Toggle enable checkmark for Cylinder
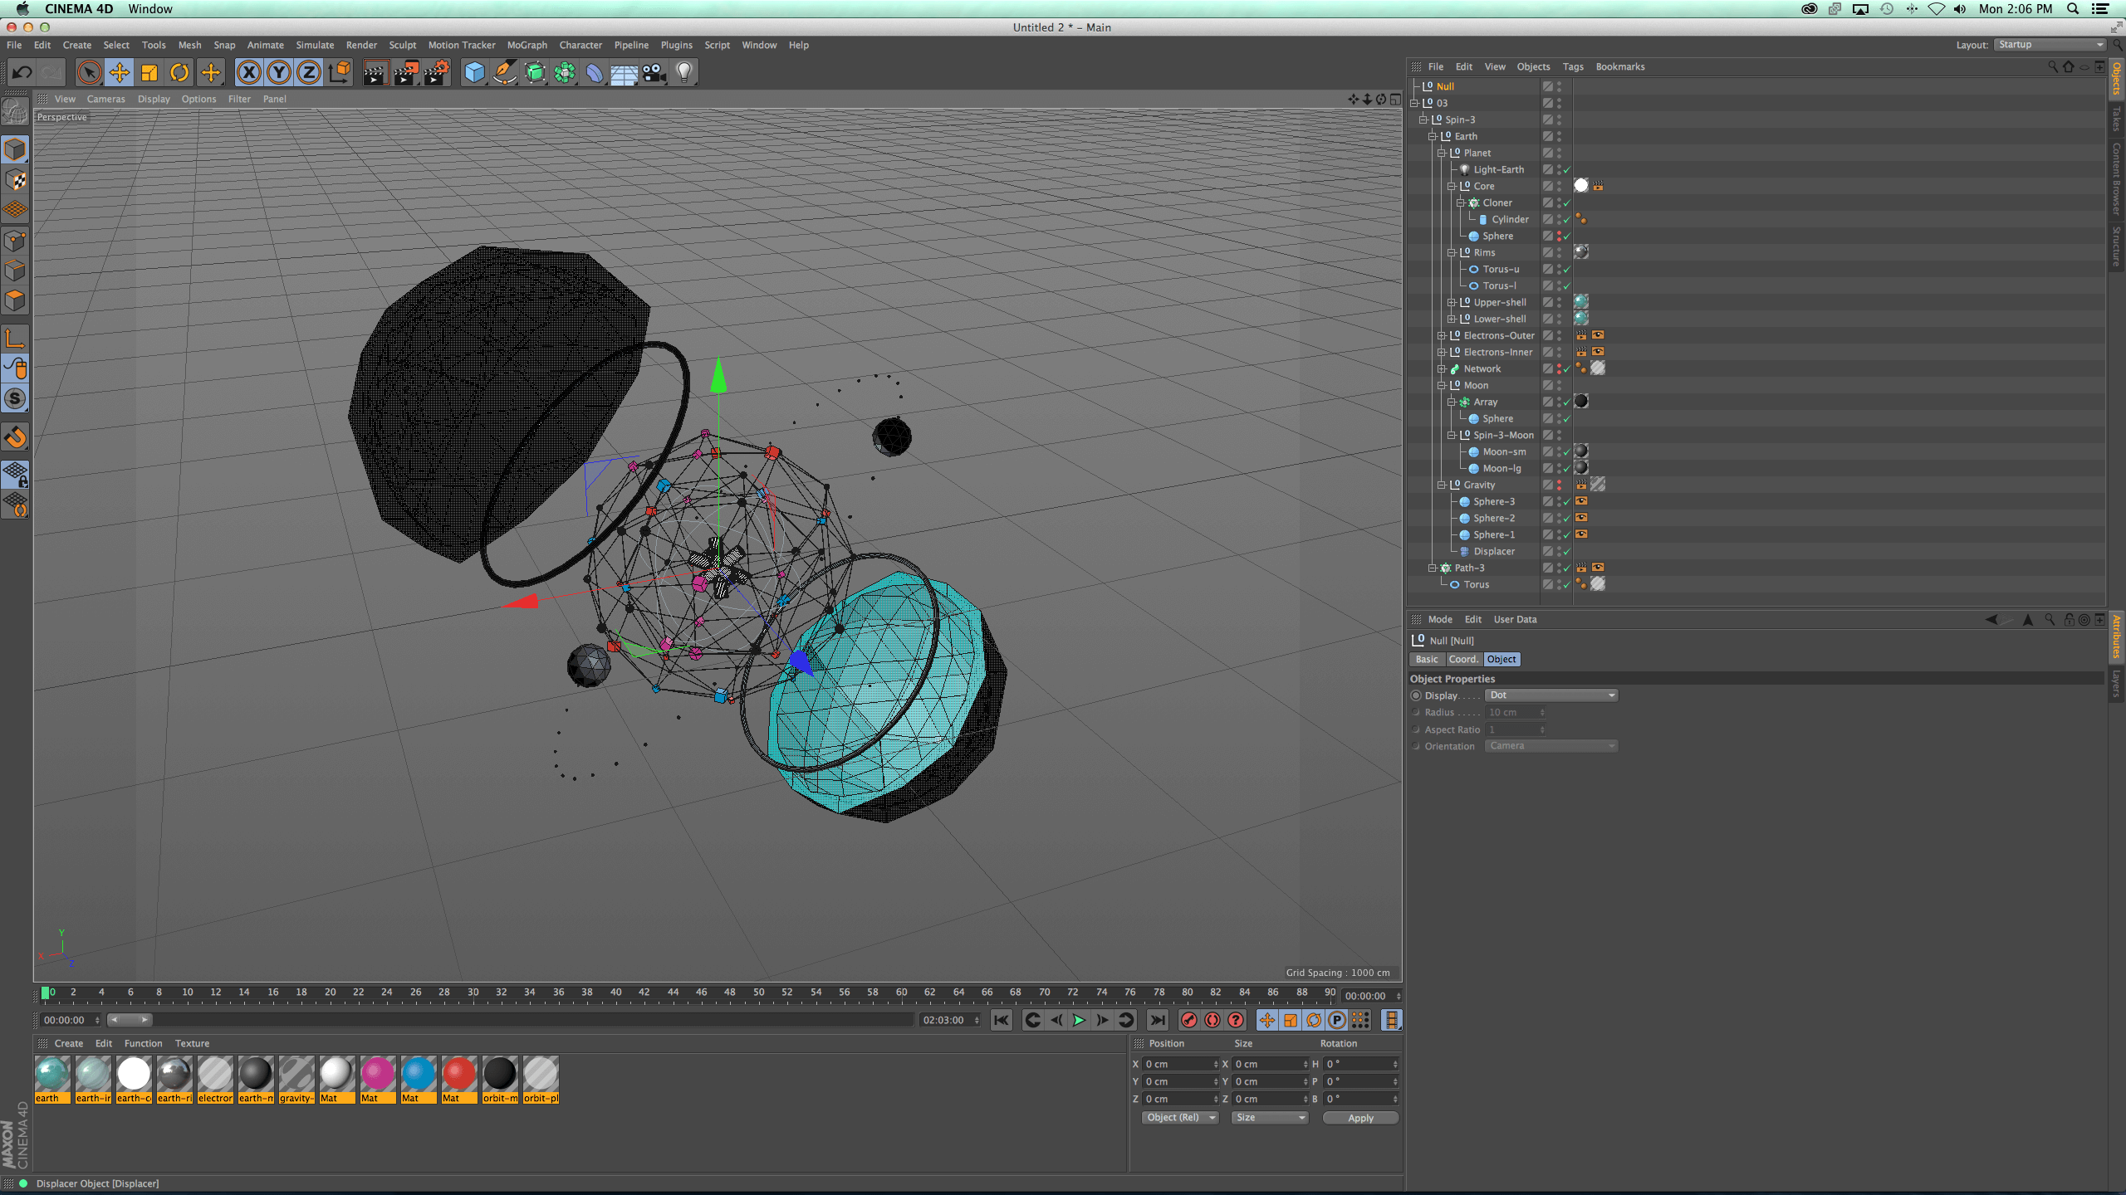 click(x=1566, y=220)
